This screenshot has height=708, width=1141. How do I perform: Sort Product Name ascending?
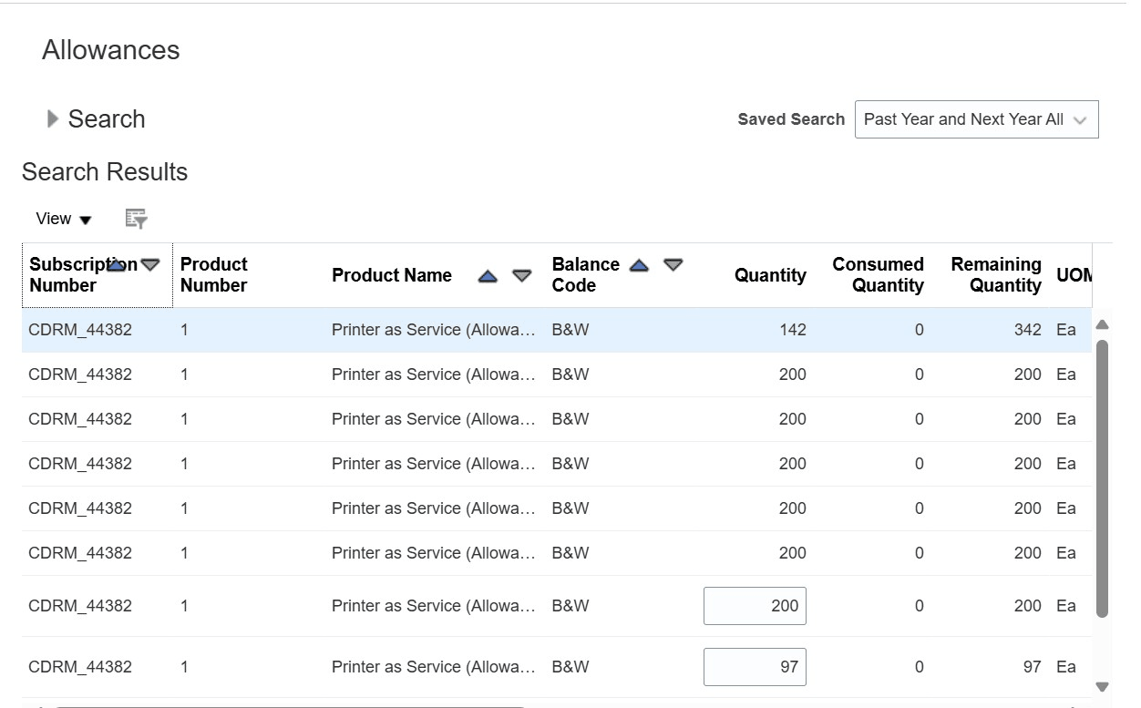(x=488, y=276)
